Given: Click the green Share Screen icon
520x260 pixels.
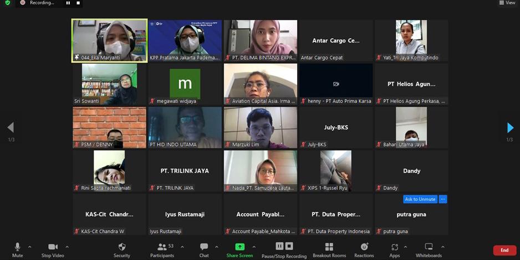Looking at the screenshot, I should [239, 247].
